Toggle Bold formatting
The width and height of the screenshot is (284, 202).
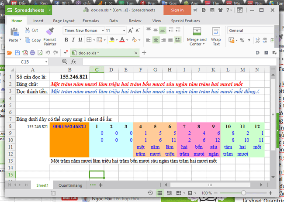[66, 40]
